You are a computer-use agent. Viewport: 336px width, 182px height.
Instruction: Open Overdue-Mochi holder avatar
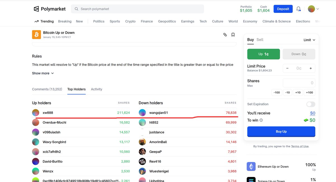click(x=36, y=123)
